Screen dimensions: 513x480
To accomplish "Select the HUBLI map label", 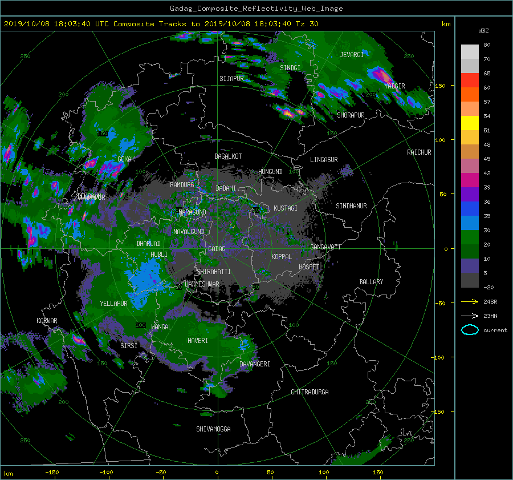I will tap(159, 255).
